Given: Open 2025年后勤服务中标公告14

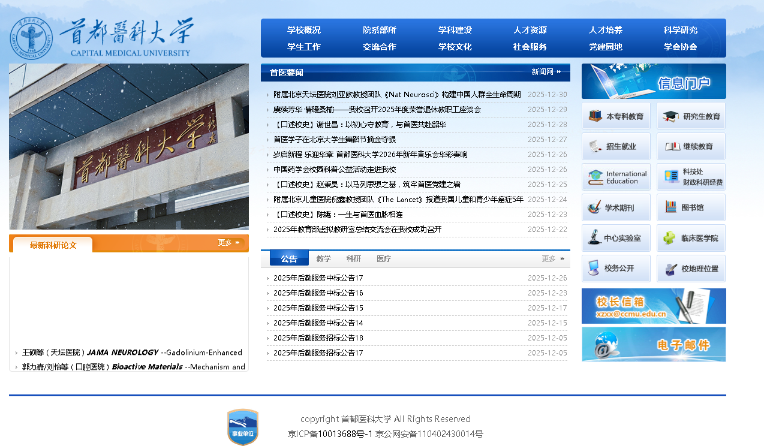Looking at the screenshot, I should [318, 323].
